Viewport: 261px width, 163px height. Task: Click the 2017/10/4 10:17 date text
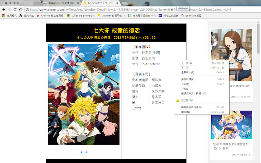241,155
